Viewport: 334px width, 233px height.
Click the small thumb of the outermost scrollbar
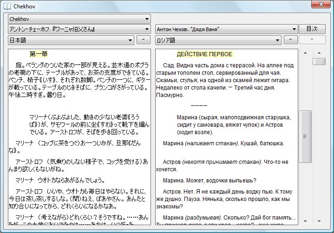coord(319,61)
